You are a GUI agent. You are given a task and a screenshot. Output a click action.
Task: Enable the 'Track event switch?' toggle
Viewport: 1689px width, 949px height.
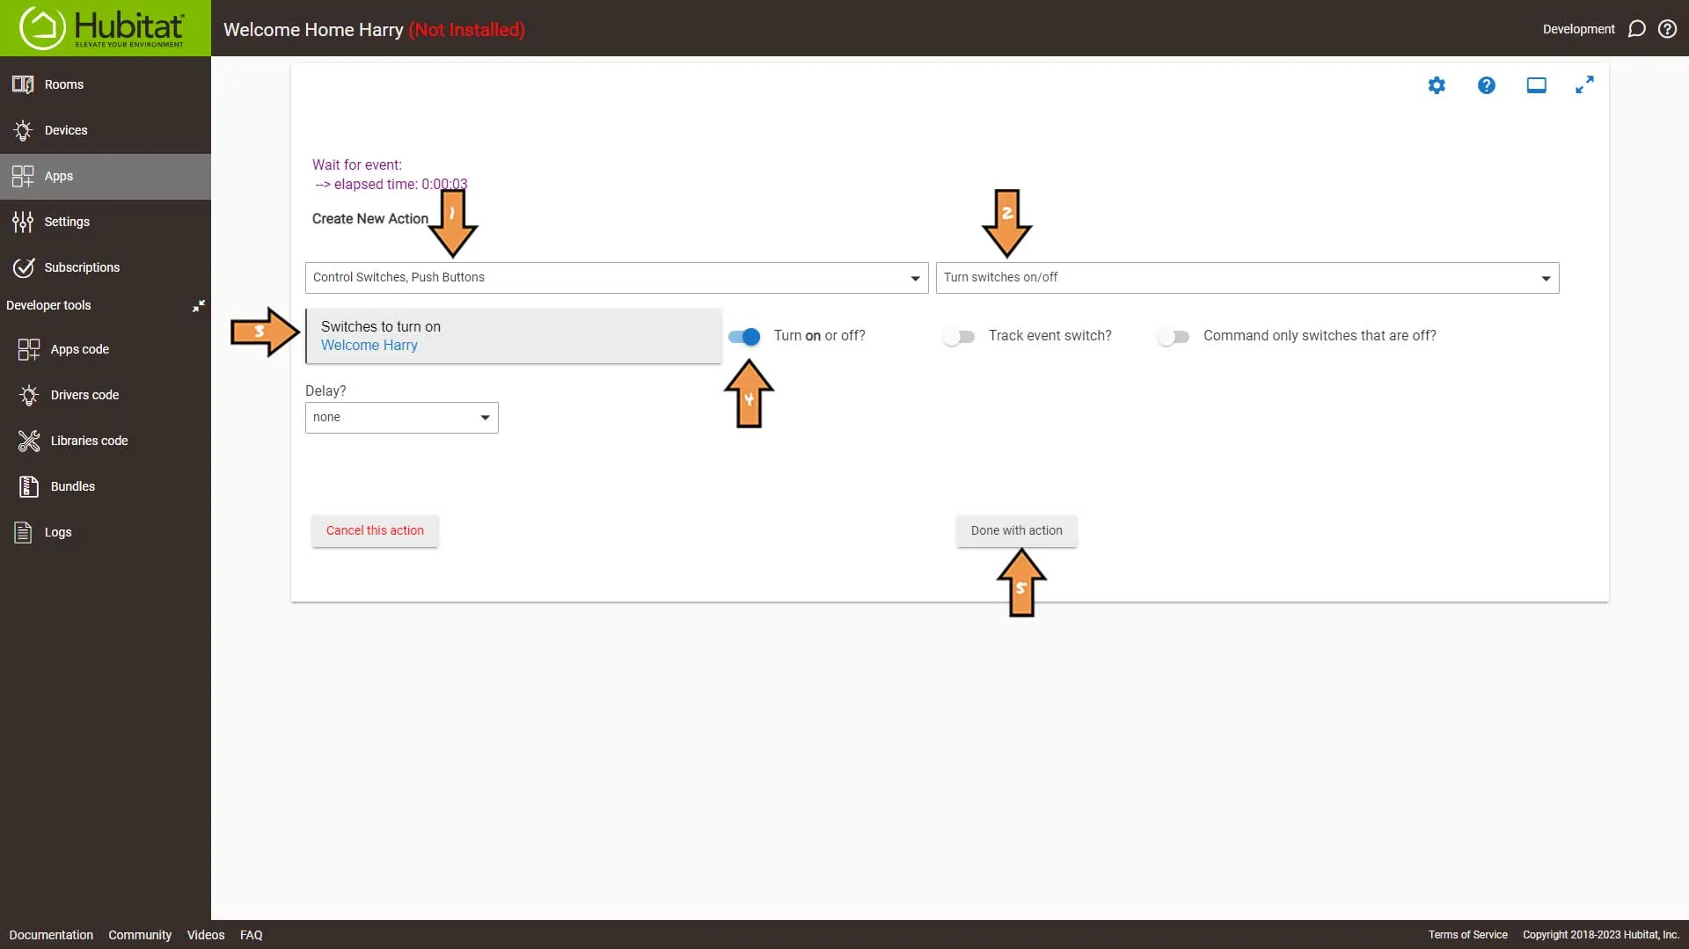959,336
